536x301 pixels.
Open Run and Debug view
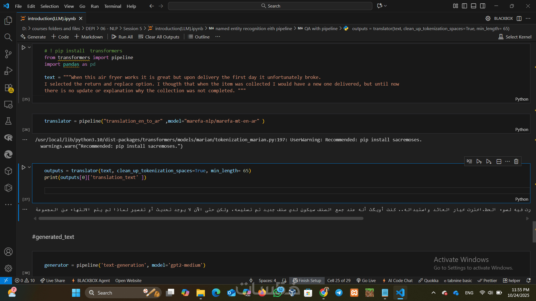tap(8, 71)
